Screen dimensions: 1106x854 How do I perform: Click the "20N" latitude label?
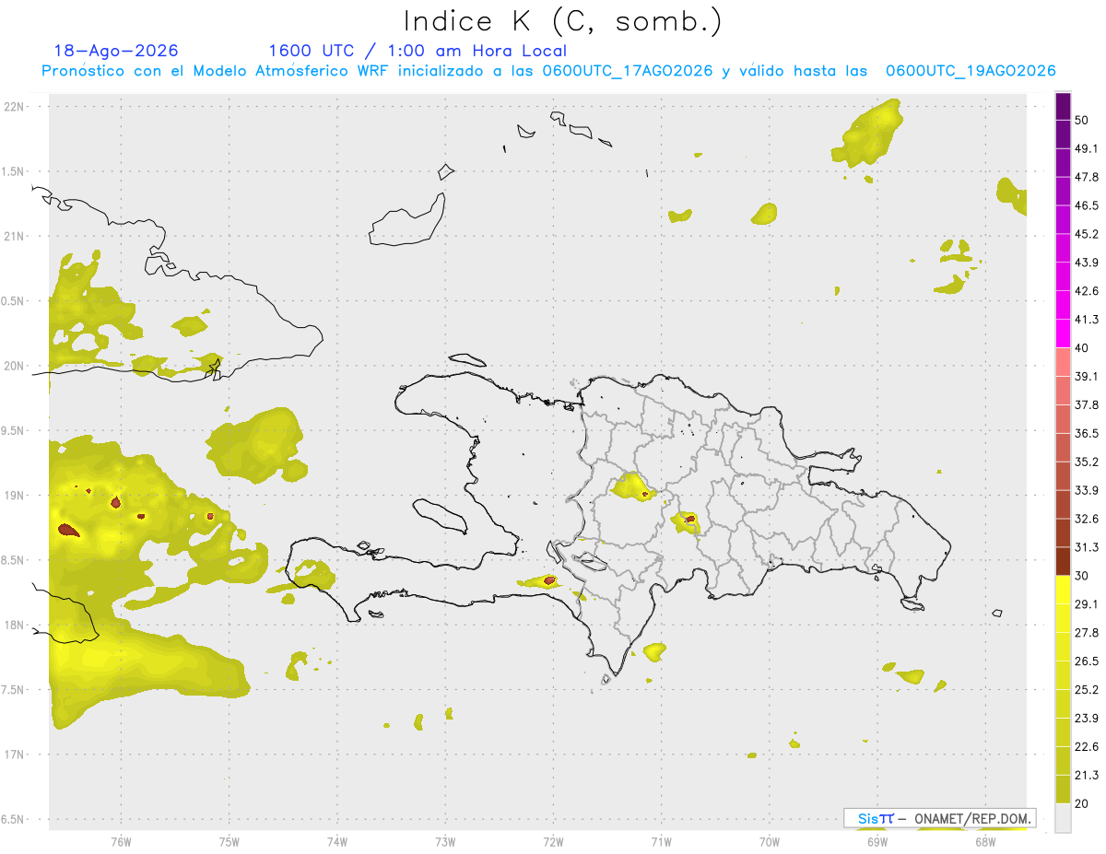(x=16, y=366)
